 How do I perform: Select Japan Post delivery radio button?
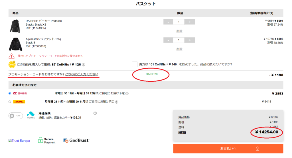[x=10, y=93]
